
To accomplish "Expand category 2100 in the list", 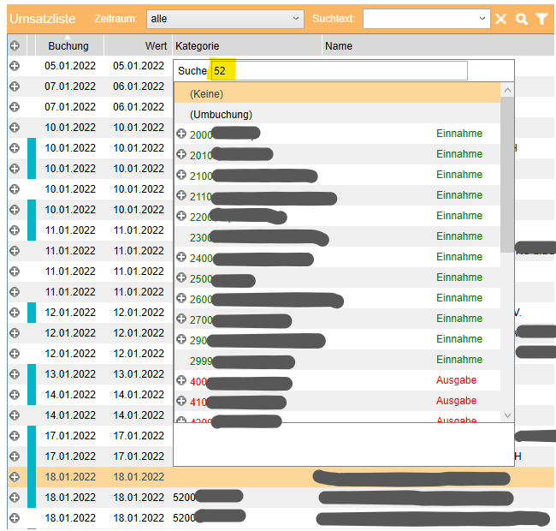I will point(181,175).
